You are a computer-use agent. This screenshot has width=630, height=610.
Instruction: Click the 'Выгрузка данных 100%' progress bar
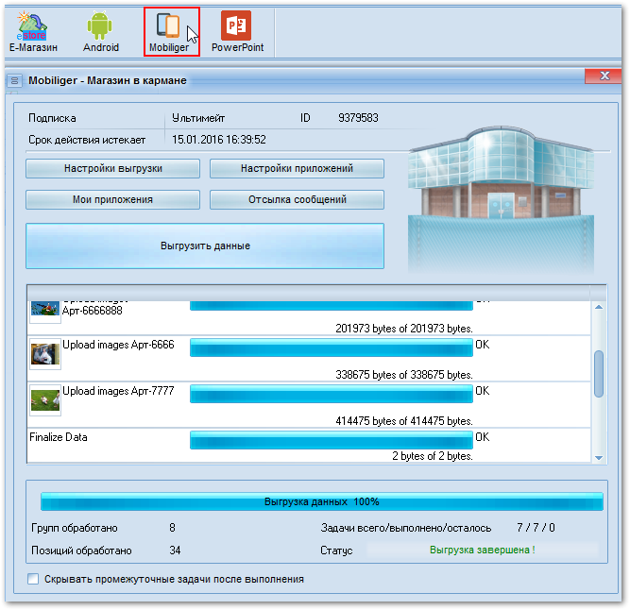[321, 501]
